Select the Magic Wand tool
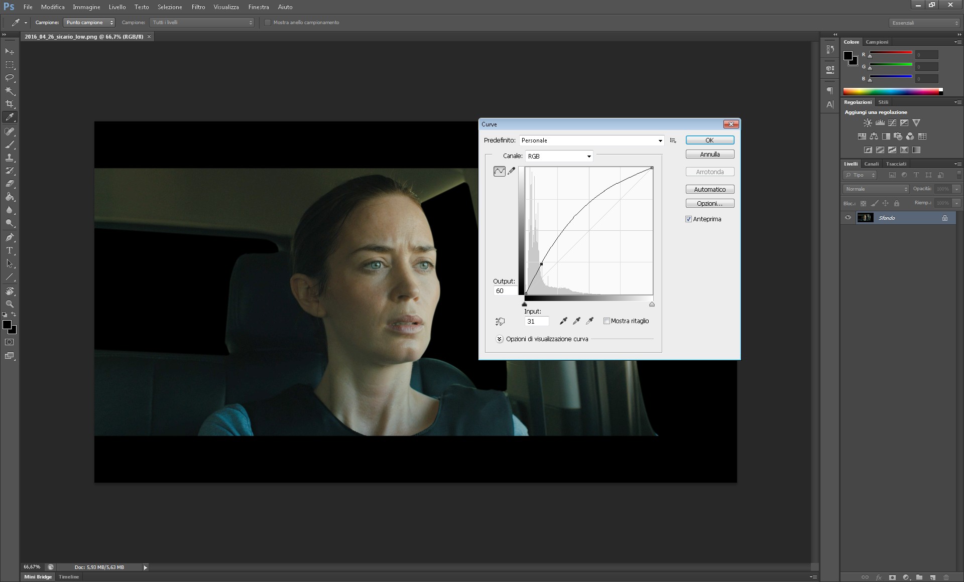The width and height of the screenshot is (964, 582). [x=10, y=91]
